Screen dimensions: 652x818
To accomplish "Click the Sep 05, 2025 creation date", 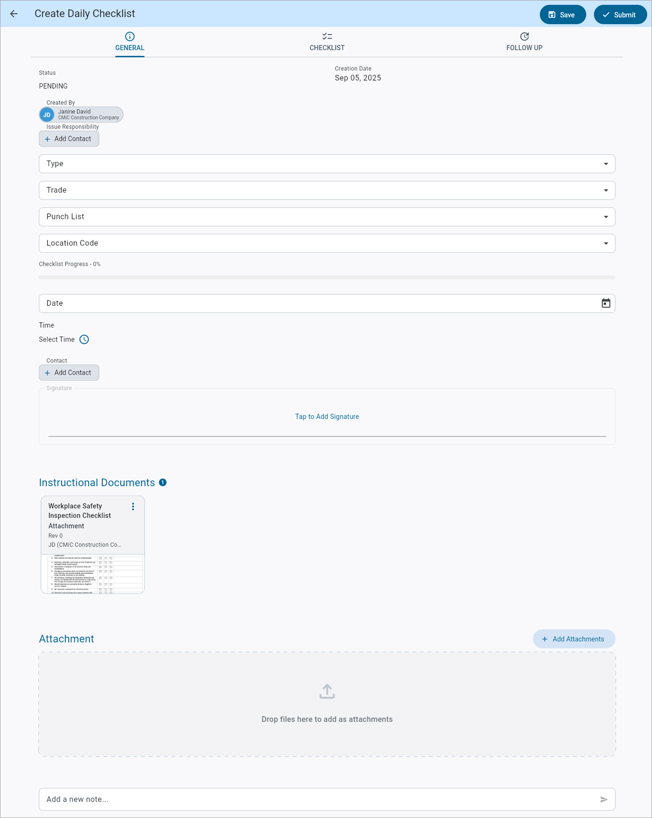I will 358,78.
